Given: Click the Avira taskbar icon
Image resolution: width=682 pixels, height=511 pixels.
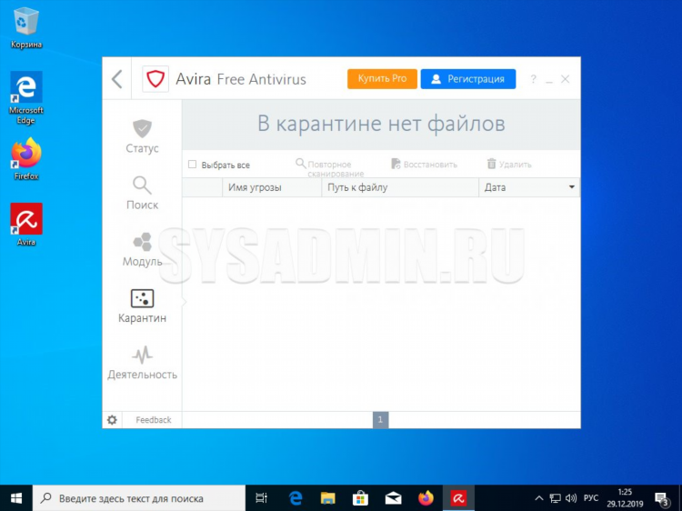Looking at the screenshot, I should point(458,498).
